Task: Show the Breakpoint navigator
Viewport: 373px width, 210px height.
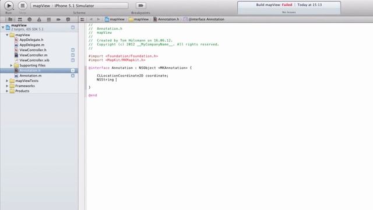Action: pyautogui.click(x=58, y=19)
